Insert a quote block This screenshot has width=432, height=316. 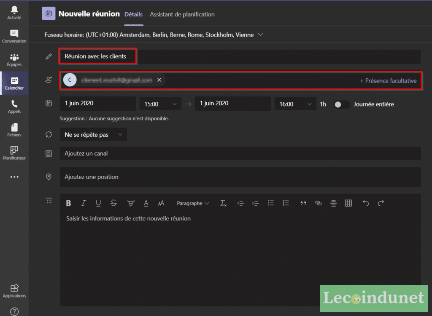303,203
